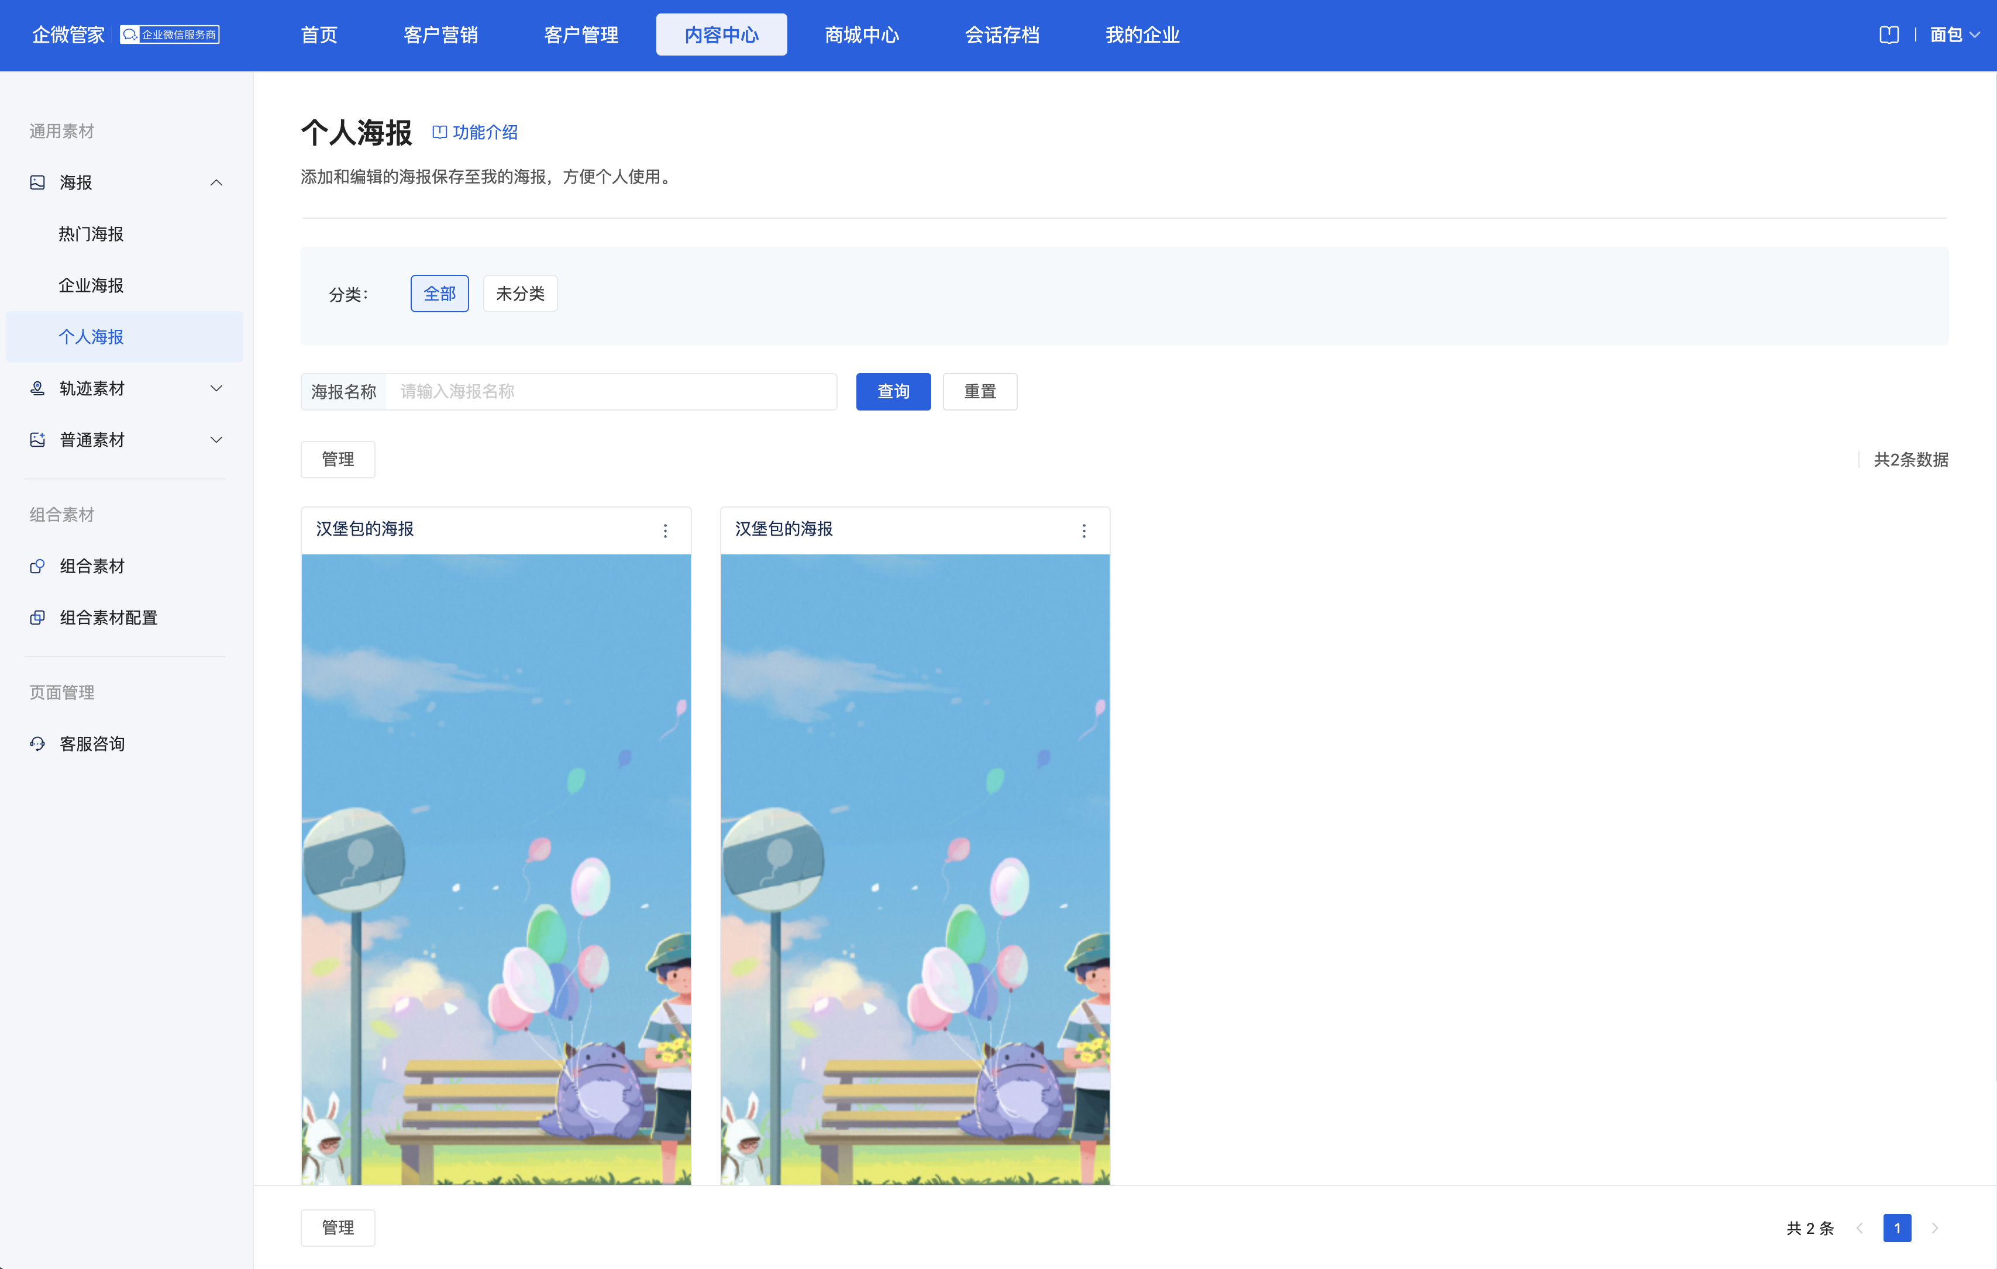Image resolution: width=1997 pixels, height=1269 pixels.
Task: Expand the 轨迹素材 group chevron
Action: pyautogui.click(x=216, y=388)
